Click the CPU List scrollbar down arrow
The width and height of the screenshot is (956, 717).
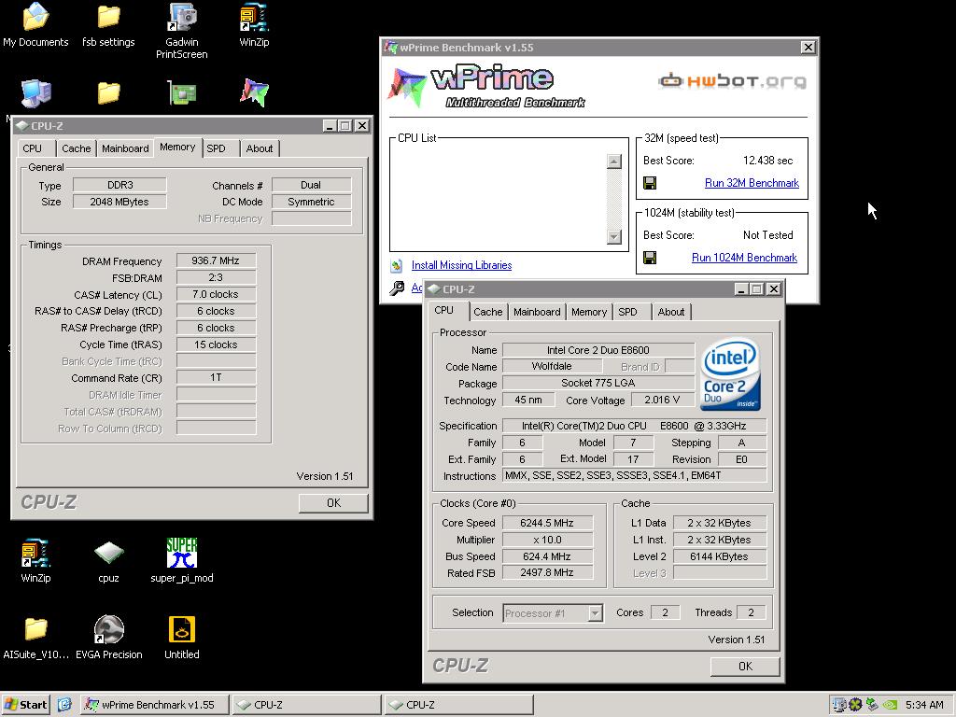pyautogui.click(x=614, y=237)
